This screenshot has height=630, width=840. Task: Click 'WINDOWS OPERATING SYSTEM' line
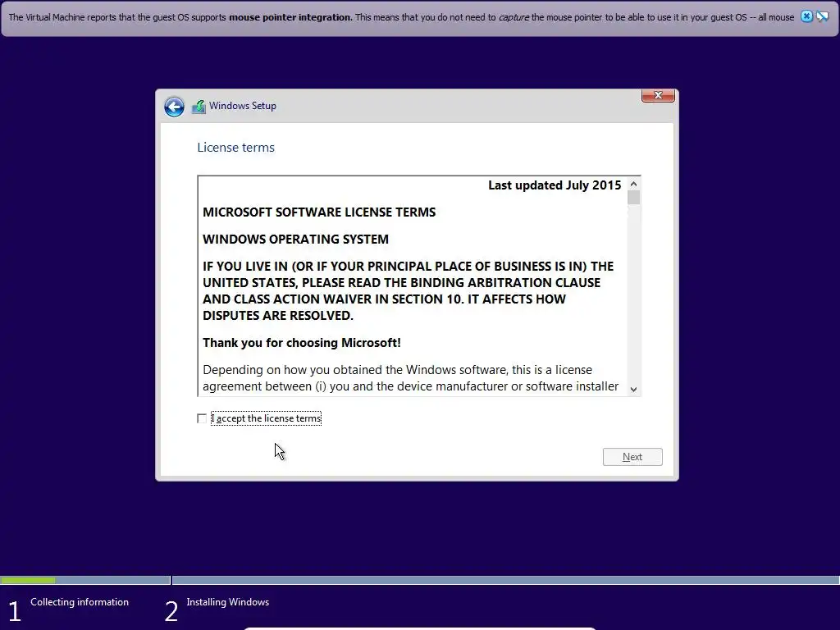tap(295, 239)
